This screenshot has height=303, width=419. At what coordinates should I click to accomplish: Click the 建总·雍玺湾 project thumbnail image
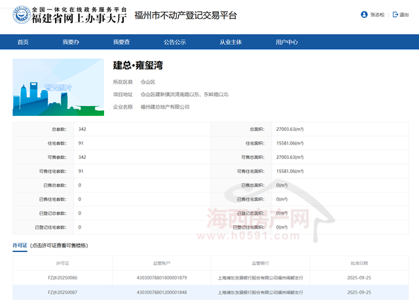[x=58, y=87]
